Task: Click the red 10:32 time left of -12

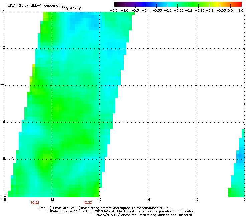Action: tap(35, 203)
